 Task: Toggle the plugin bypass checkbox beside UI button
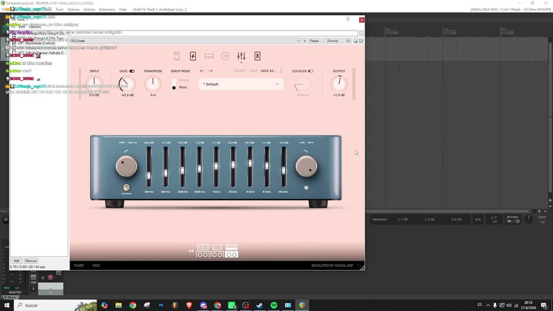[361, 41]
